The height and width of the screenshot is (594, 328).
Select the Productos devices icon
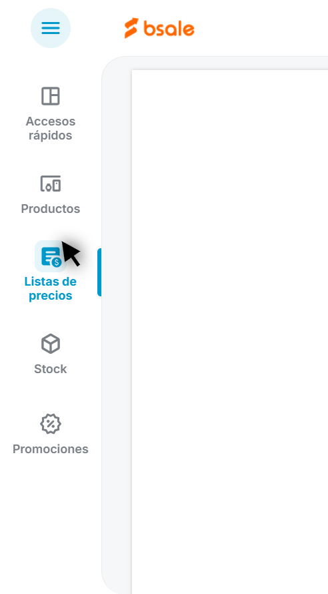pyautogui.click(x=50, y=184)
